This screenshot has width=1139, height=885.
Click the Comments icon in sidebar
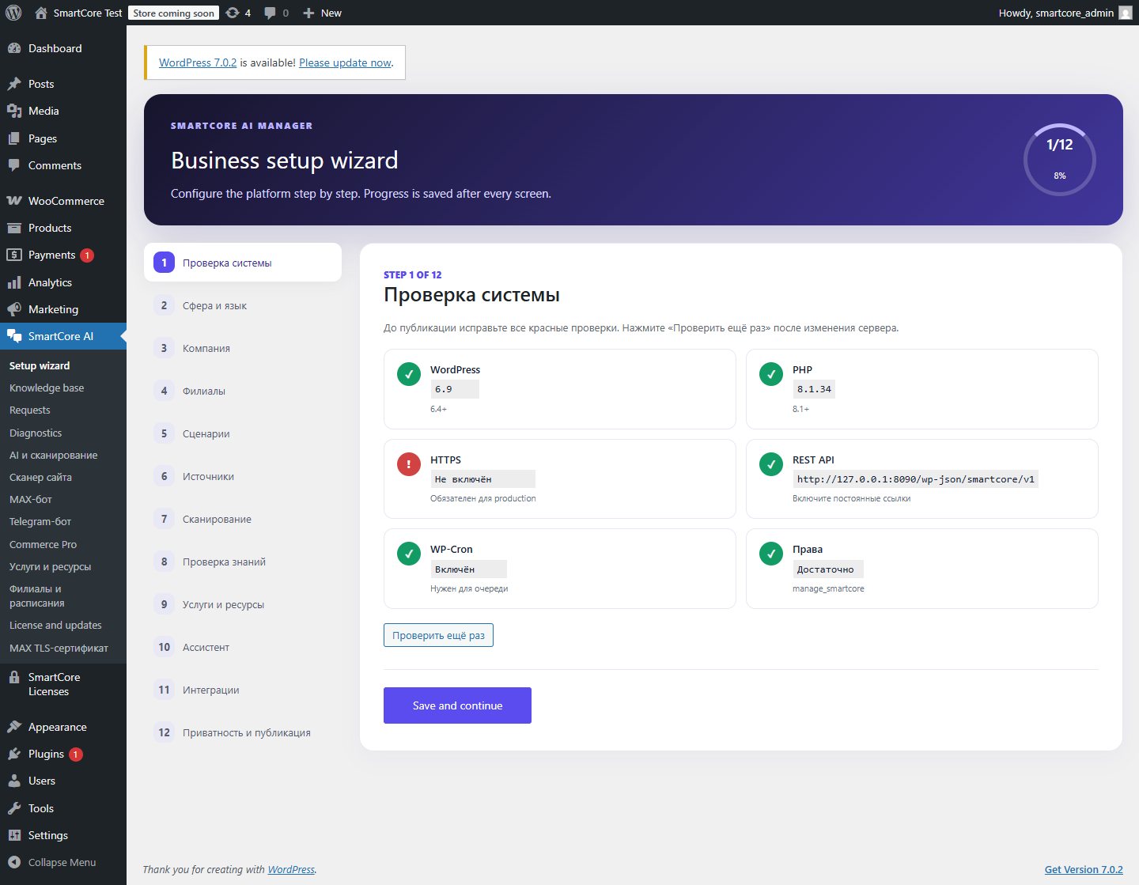[x=14, y=165]
